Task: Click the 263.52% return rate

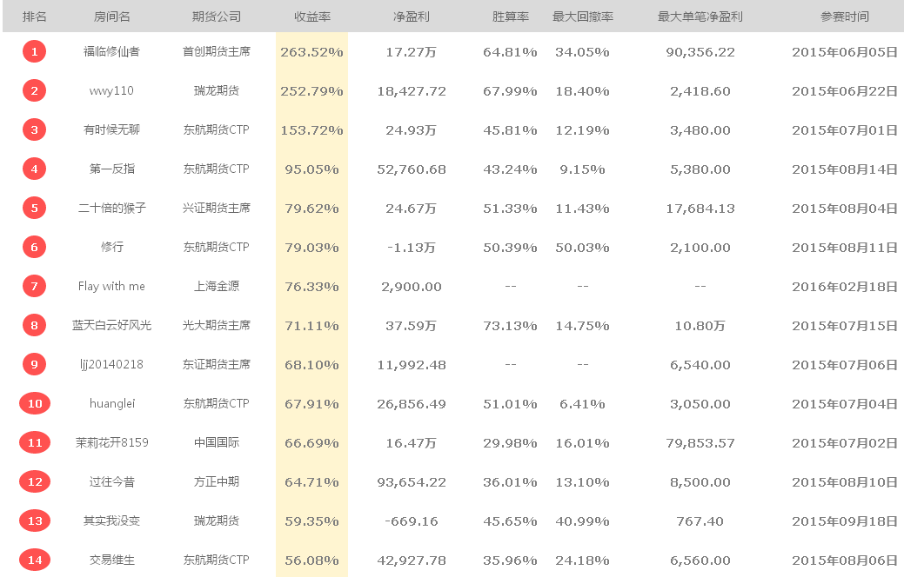Action: click(311, 52)
